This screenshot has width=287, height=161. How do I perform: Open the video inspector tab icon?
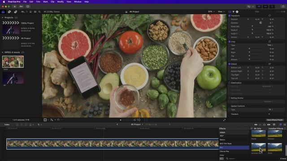pyautogui.click(x=230, y=12)
